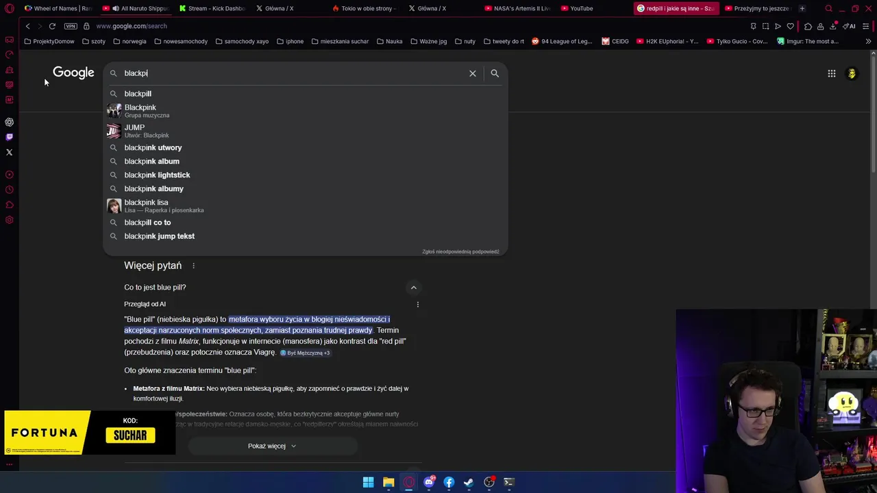Select the JUMP Utwór: Blackpink suggestion
The height and width of the screenshot is (493, 877).
tap(305, 131)
